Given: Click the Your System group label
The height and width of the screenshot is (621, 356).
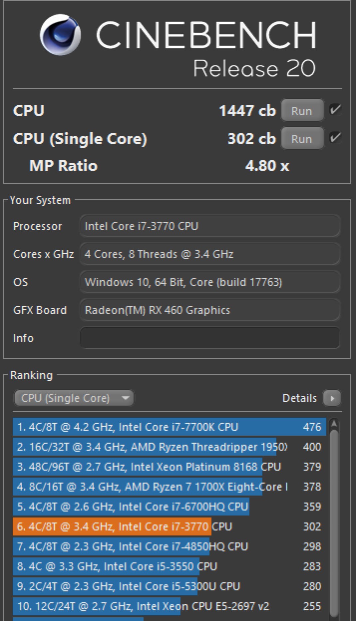Looking at the screenshot, I should 40,200.
